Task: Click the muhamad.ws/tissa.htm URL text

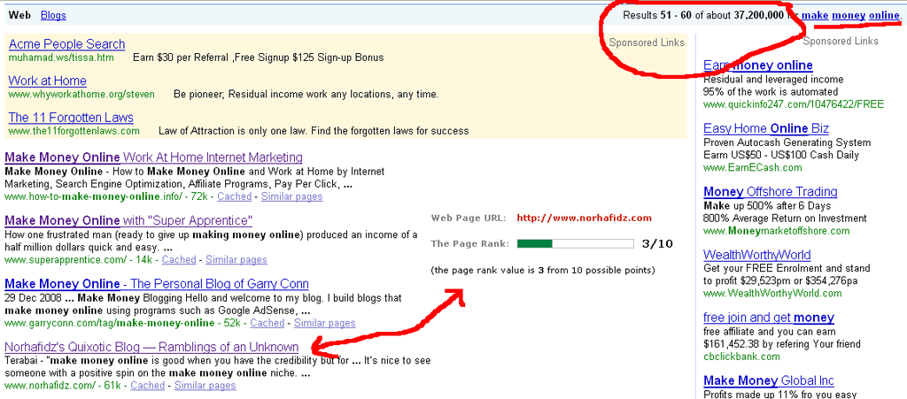Action: point(61,58)
